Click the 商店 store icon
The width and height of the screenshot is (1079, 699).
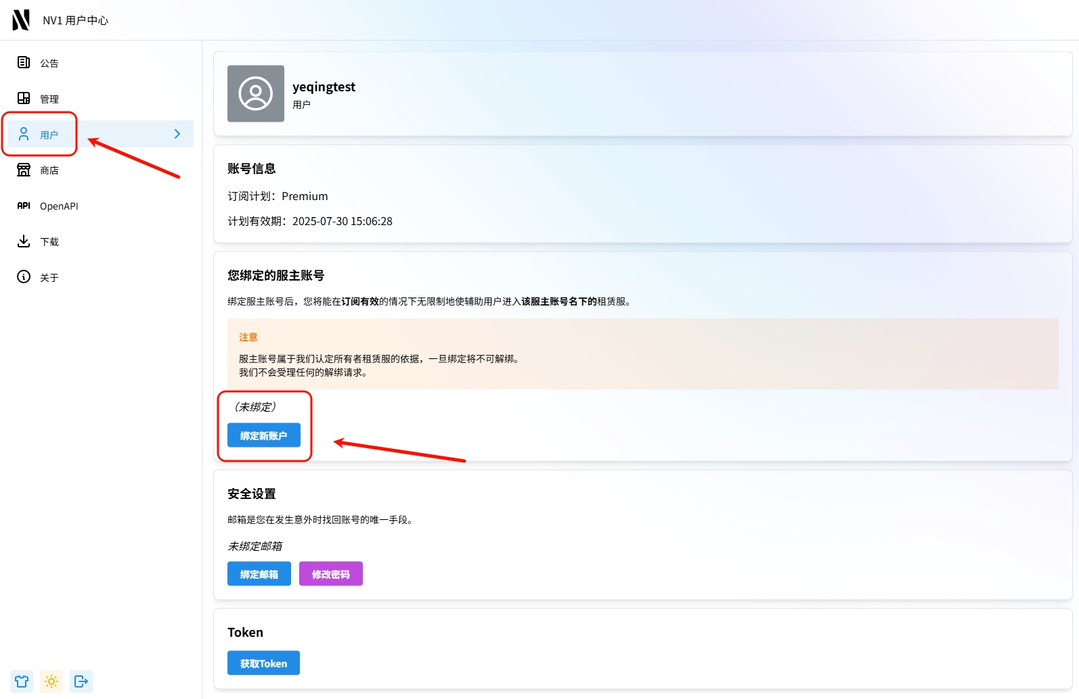pyautogui.click(x=24, y=170)
